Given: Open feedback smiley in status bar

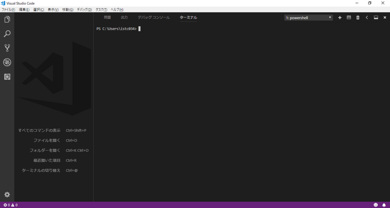Looking at the screenshot, I should (x=376, y=205).
